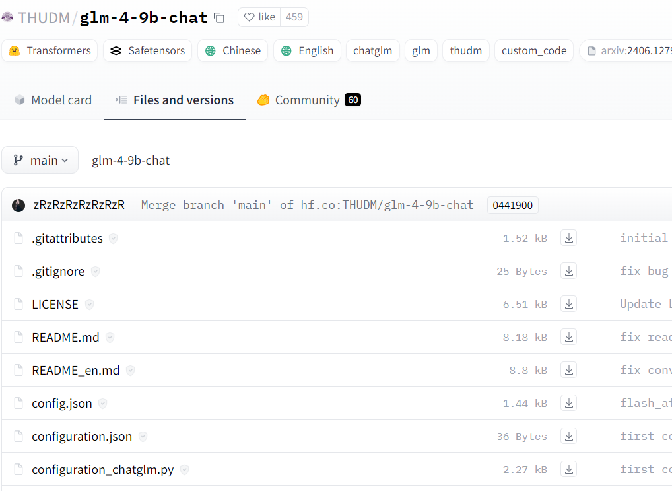Viewport: 672px width, 491px height.
Task: Open the THUDM organization page
Action: click(x=44, y=18)
